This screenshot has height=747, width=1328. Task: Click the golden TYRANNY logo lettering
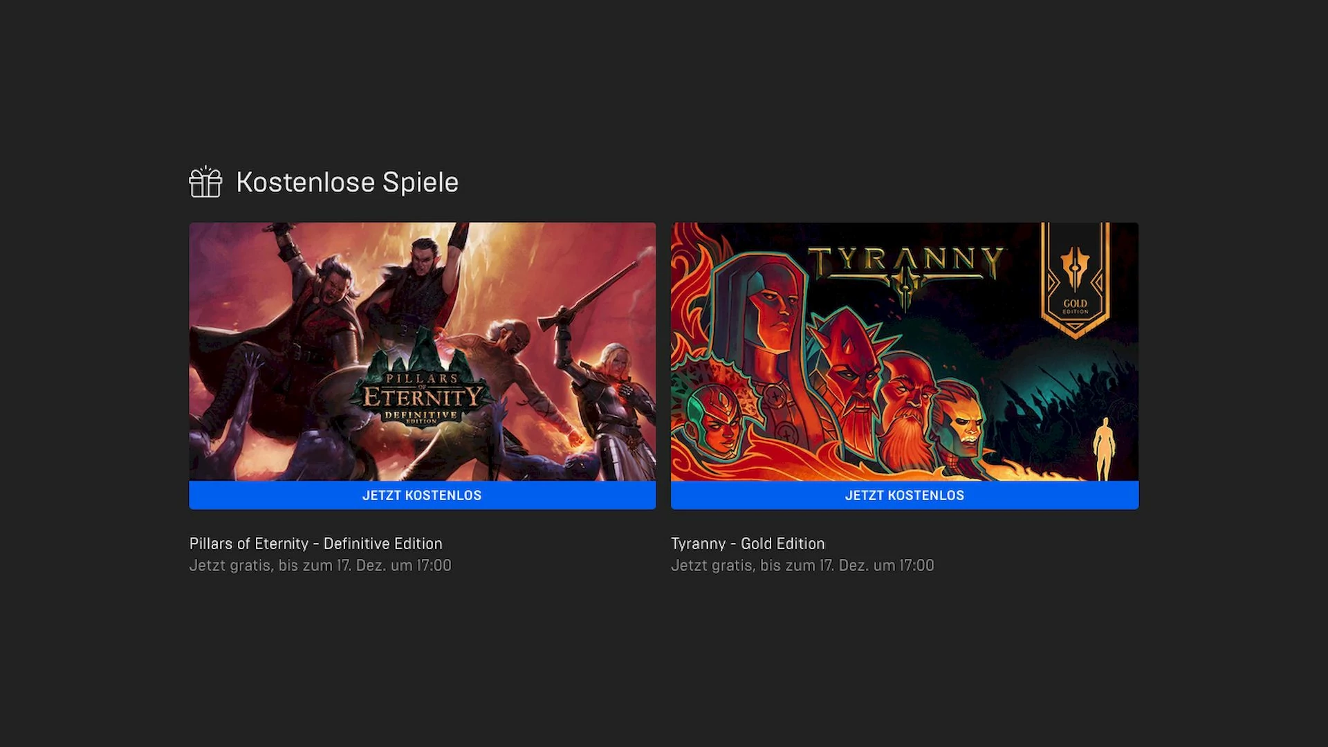906,266
